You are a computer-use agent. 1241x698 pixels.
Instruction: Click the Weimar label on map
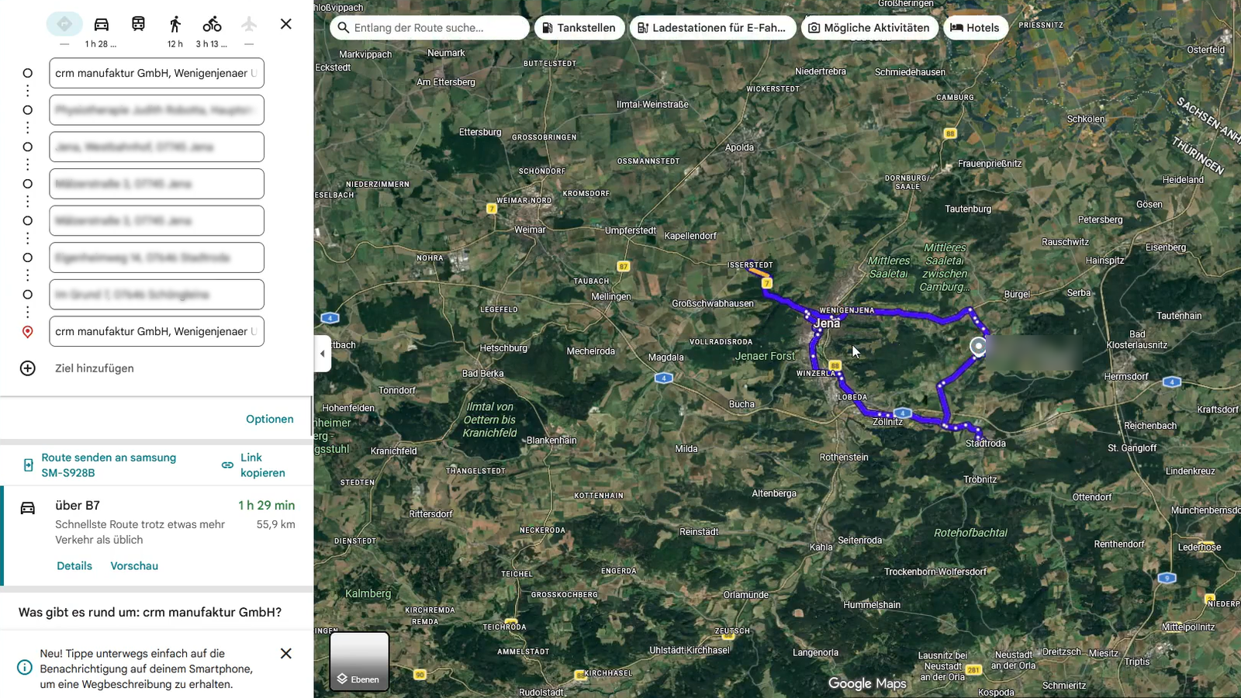click(x=530, y=230)
